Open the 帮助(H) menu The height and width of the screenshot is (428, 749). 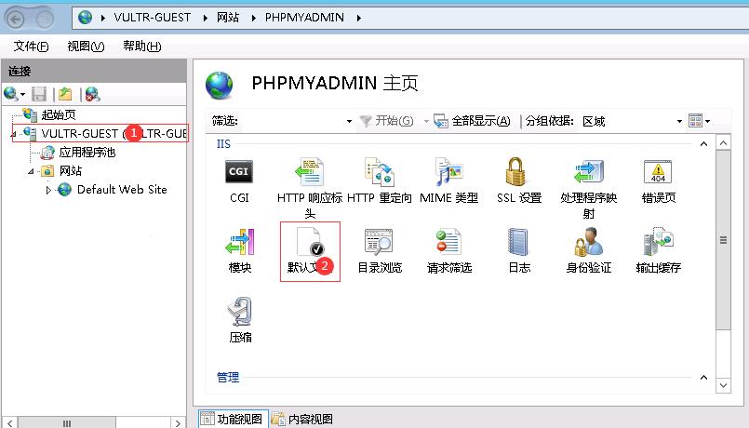tap(141, 47)
